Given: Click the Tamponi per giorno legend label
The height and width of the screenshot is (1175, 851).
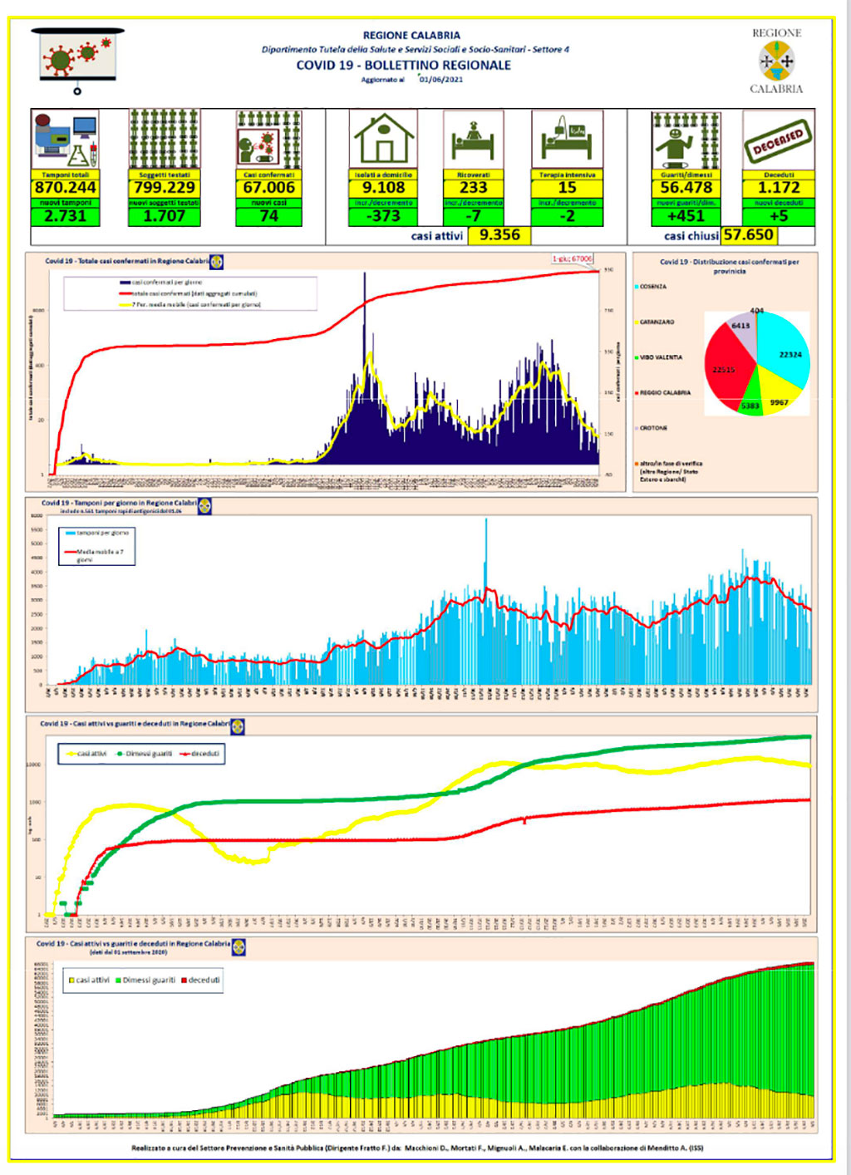Looking at the screenshot, I should click(x=97, y=533).
